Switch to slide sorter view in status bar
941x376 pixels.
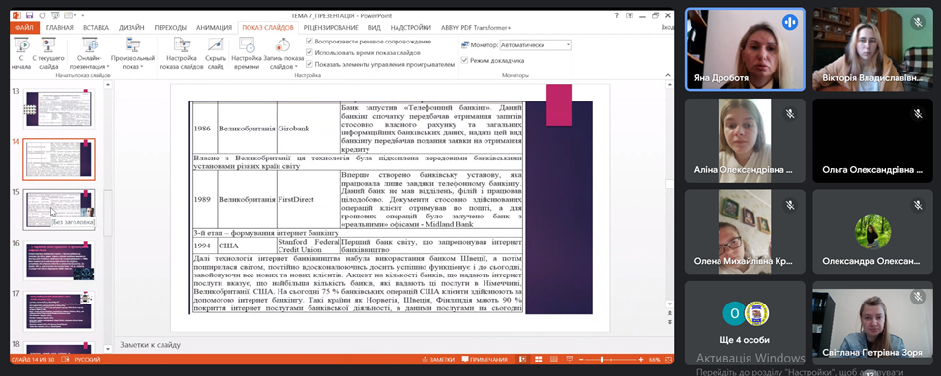tap(539, 360)
